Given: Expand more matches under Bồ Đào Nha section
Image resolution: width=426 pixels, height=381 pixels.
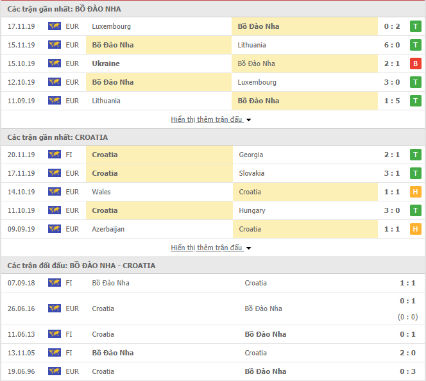Looking at the screenshot, I should point(207,119).
